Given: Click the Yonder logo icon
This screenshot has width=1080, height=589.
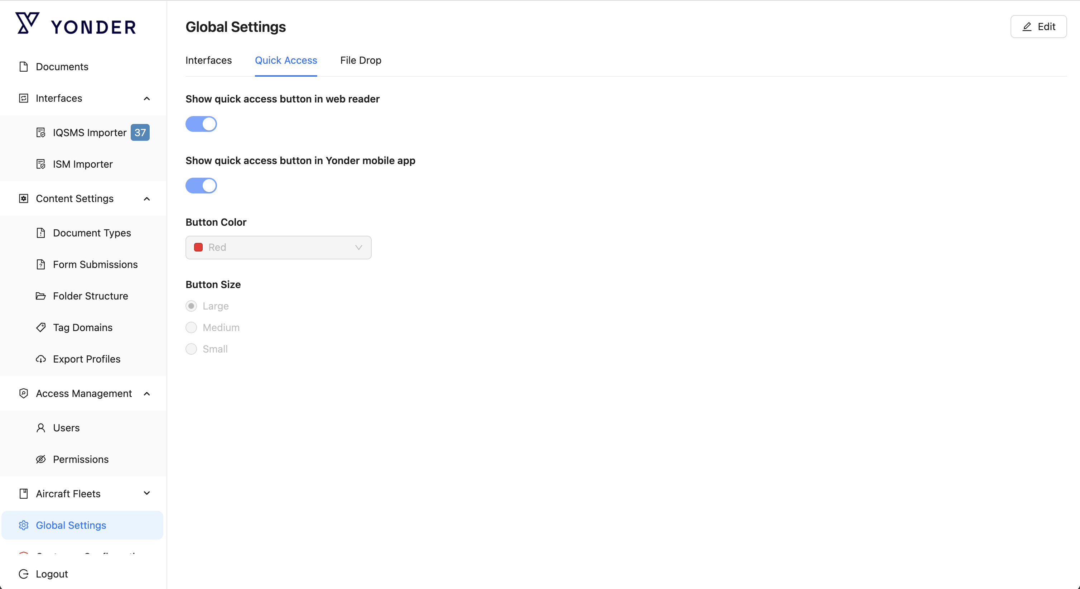Looking at the screenshot, I should [27, 24].
